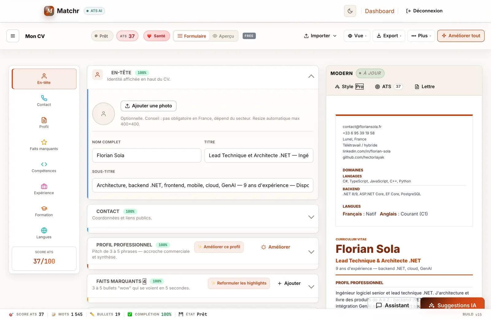Screen dimensions: 491x320
Task: Open the Importer dropdown
Action: (320, 36)
